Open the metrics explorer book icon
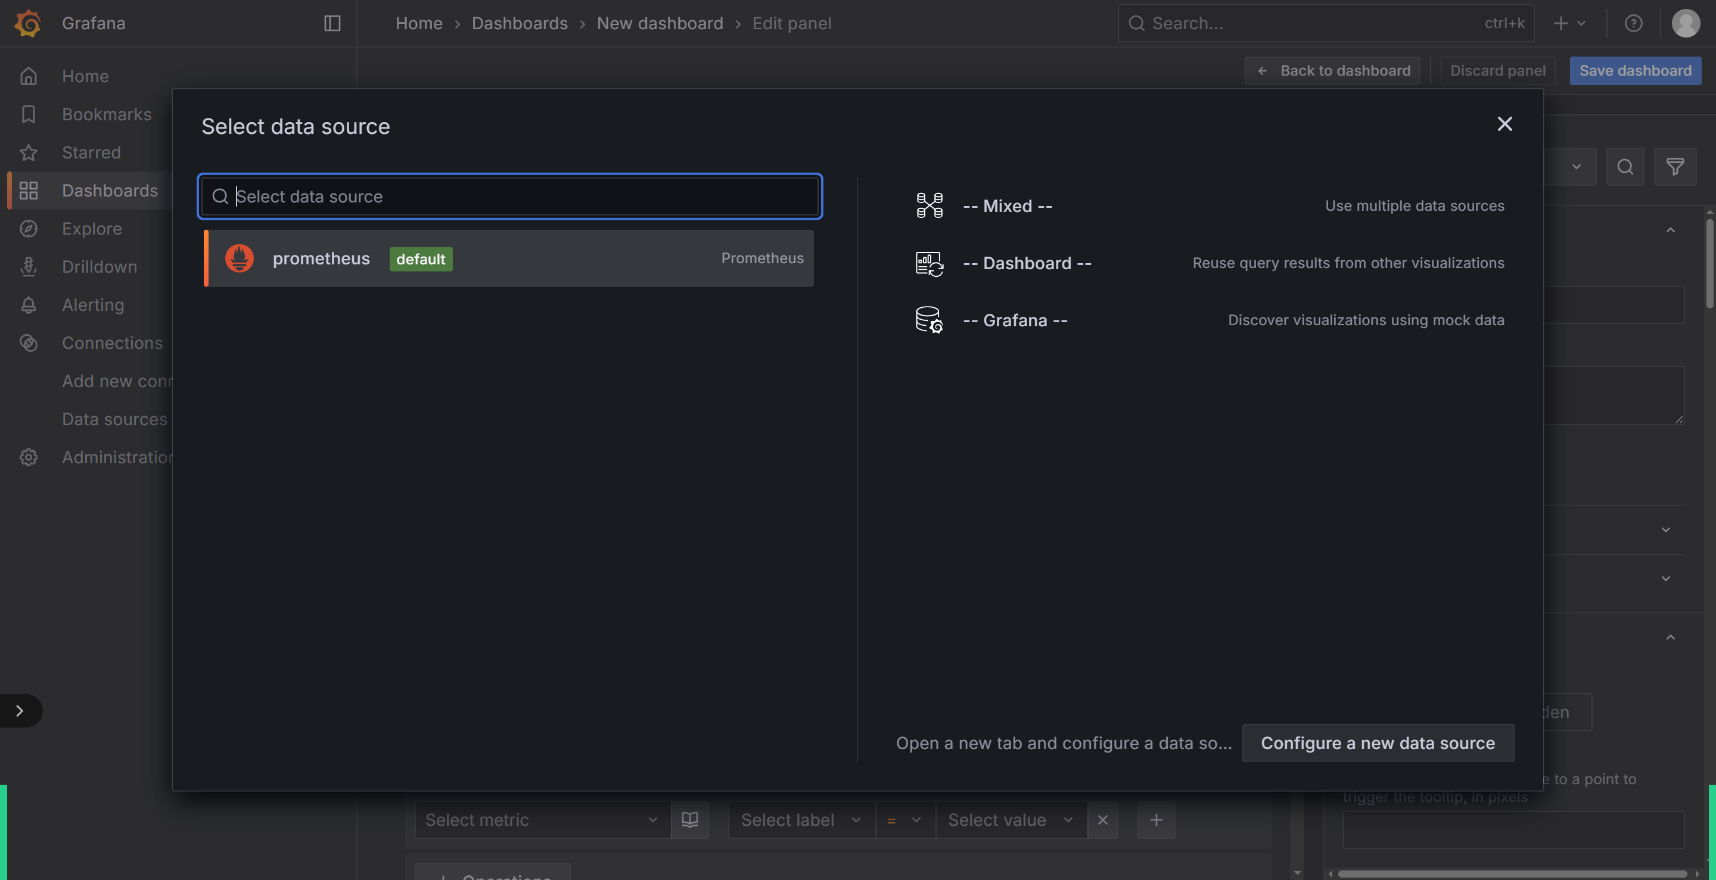 pos(689,820)
